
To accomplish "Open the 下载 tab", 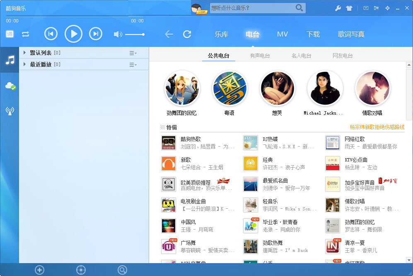I will [313, 34].
